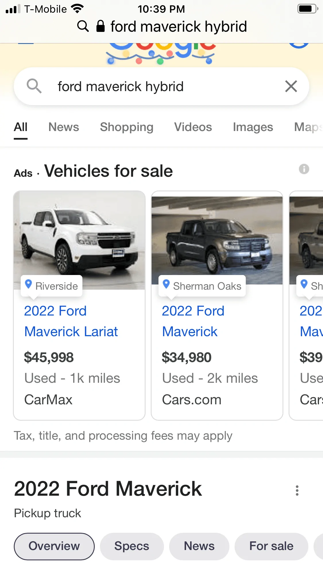The height and width of the screenshot is (575, 323).
Task: Select the For sale chip
Action: click(271, 546)
